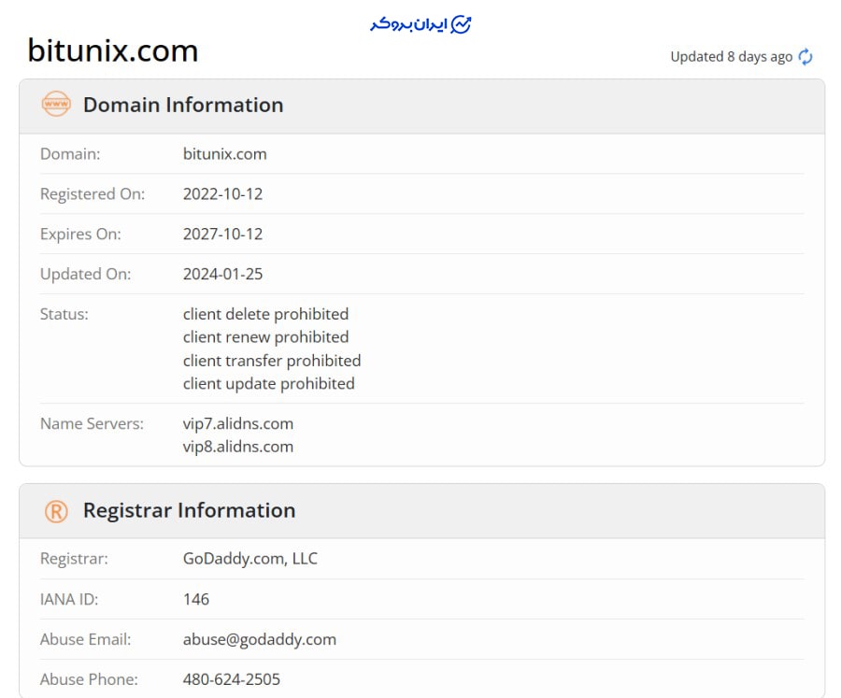Select the domain value bitunix.com
This screenshot has width=841, height=698.
pos(224,154)
